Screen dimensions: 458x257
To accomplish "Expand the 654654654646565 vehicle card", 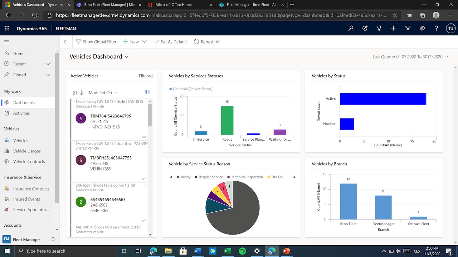I will pyautogui.click(x=144, y=220).
